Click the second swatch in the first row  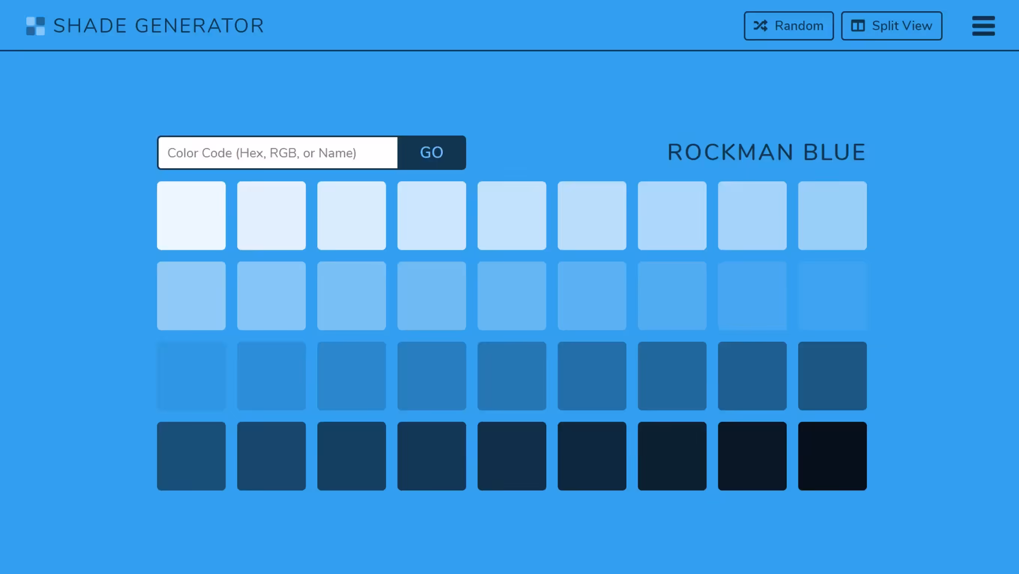tap(271, 215)
